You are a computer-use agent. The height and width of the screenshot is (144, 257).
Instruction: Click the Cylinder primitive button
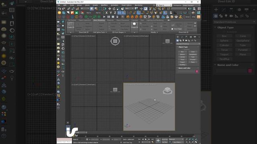182,57
